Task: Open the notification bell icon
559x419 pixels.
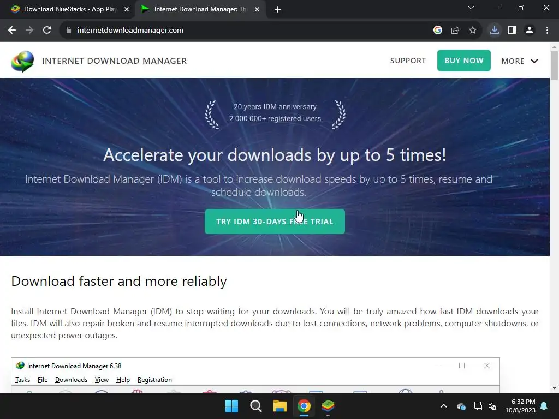Action: click(x=544, y=406)
